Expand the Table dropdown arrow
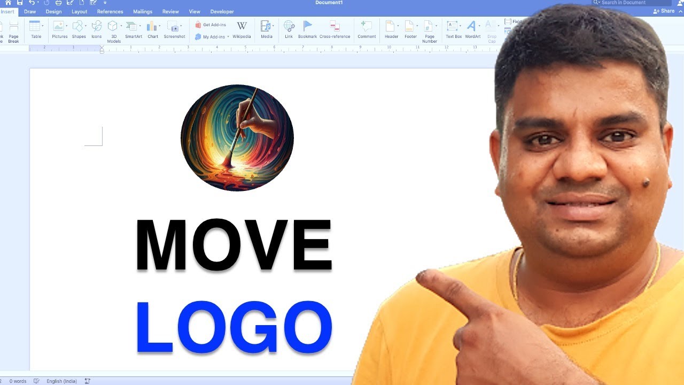 click(43, 26)
